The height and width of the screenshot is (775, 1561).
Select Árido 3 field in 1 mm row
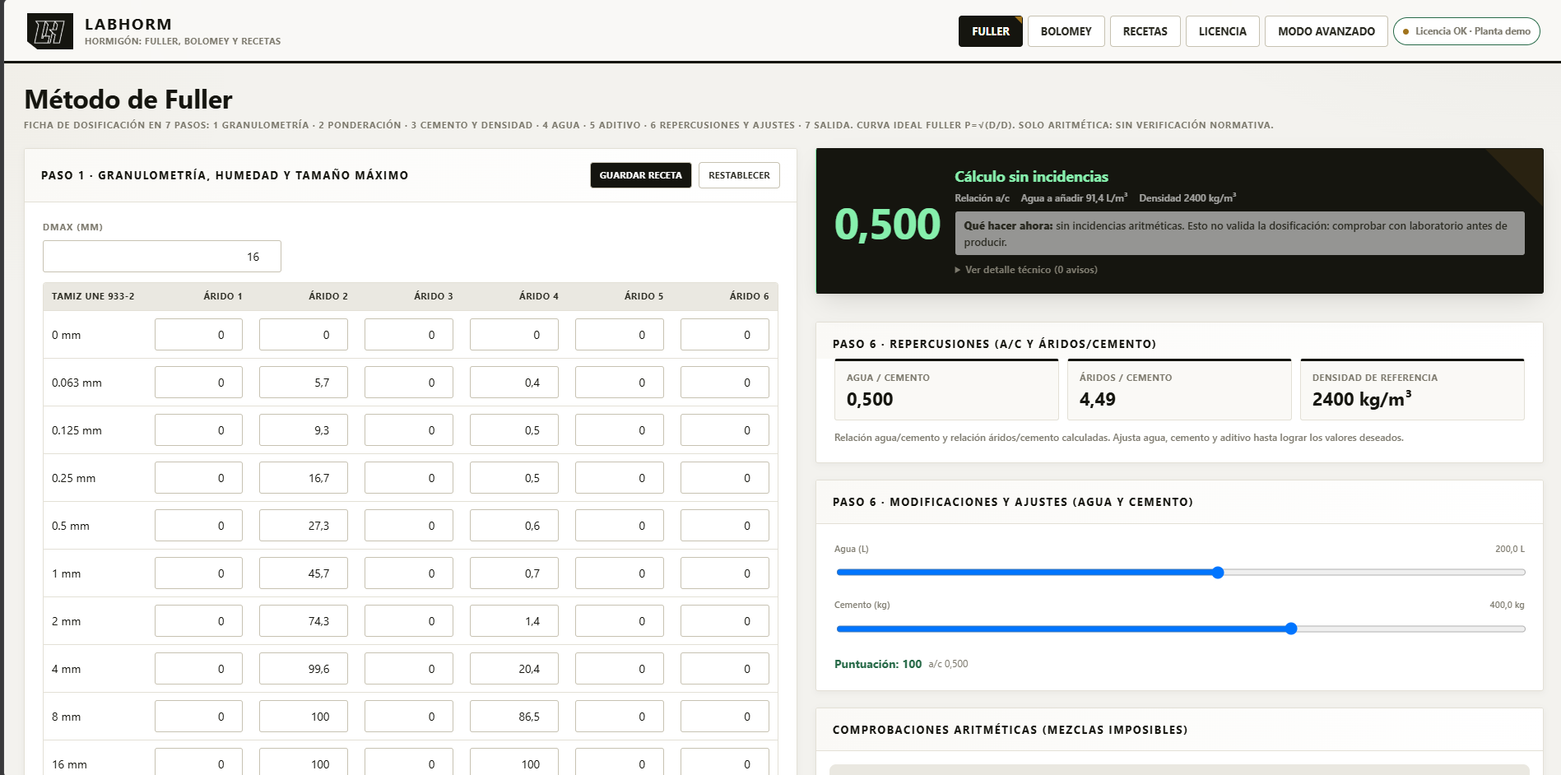[x=409, y=573]
